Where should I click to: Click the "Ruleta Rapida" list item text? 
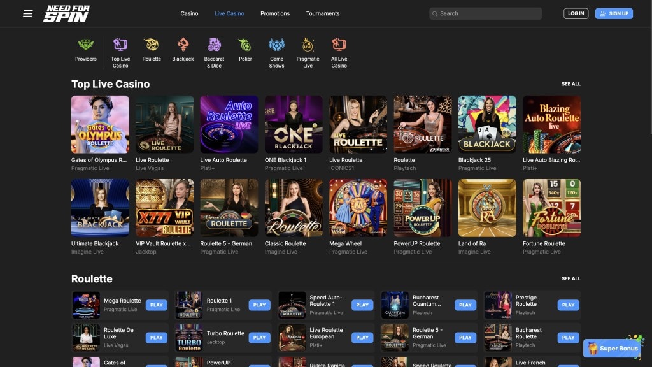point(327,365)
